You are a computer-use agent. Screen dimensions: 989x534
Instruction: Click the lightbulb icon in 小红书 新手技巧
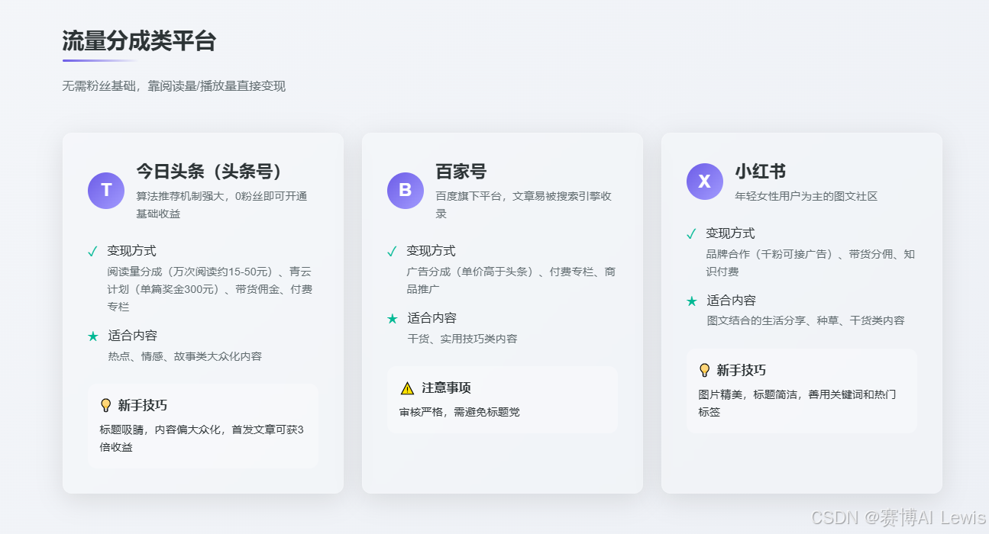point(705,371)
